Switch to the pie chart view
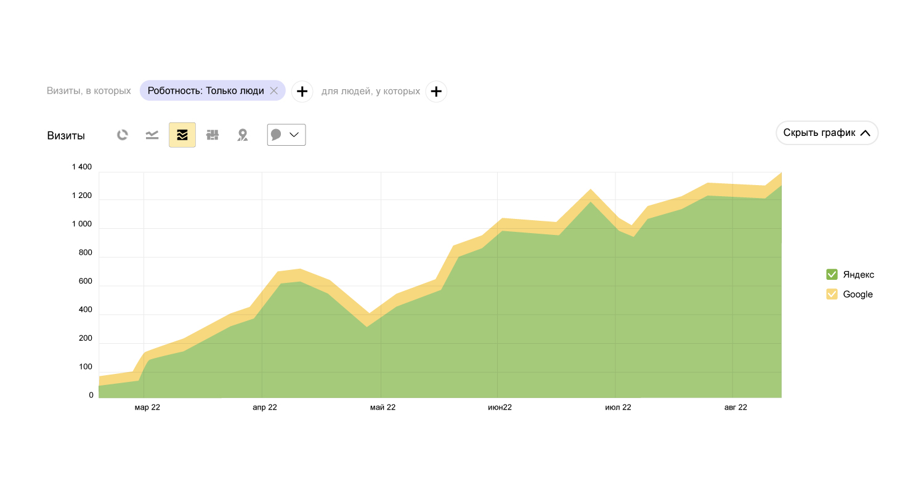Image resolution: width=924 pixels, height=492 pixels. click(x=123, y=135)
